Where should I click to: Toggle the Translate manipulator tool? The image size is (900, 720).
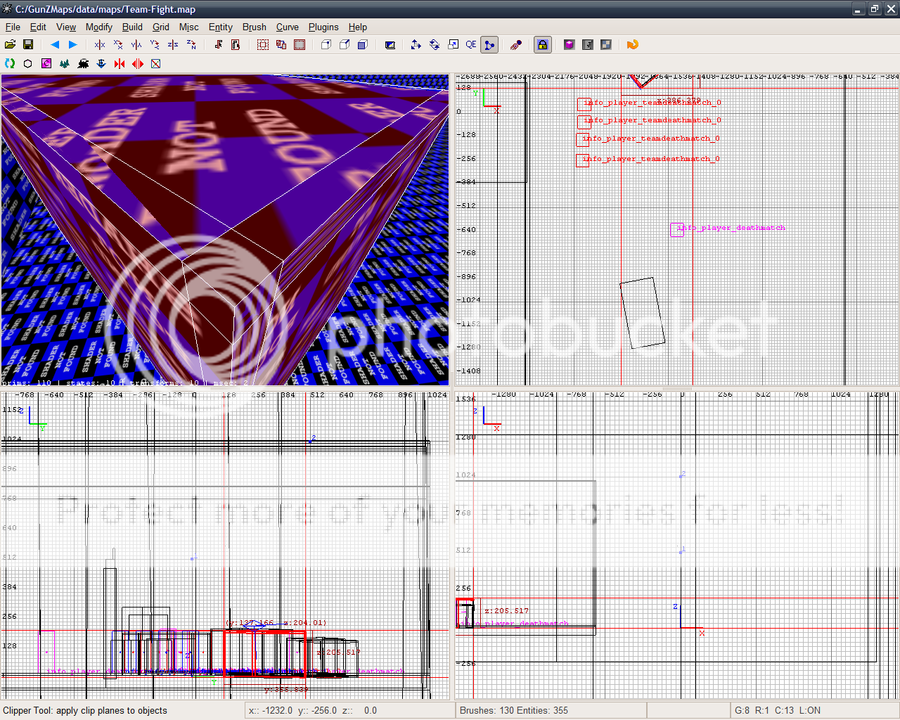click(x=416, y=44)
